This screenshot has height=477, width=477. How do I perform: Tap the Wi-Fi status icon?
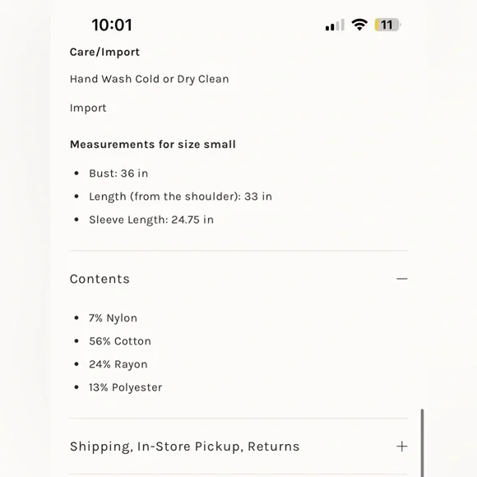[359, 25]
